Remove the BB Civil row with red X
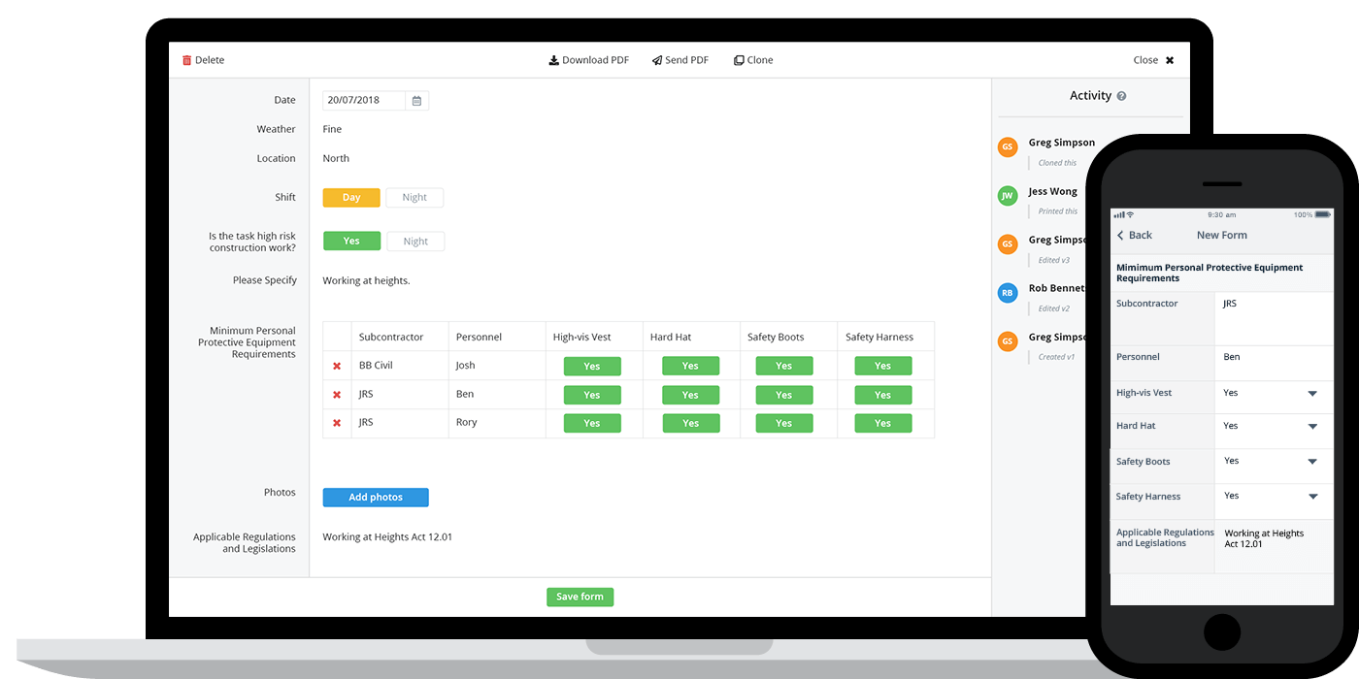This screenshot has width=1359, height=679. pos(336,366)
